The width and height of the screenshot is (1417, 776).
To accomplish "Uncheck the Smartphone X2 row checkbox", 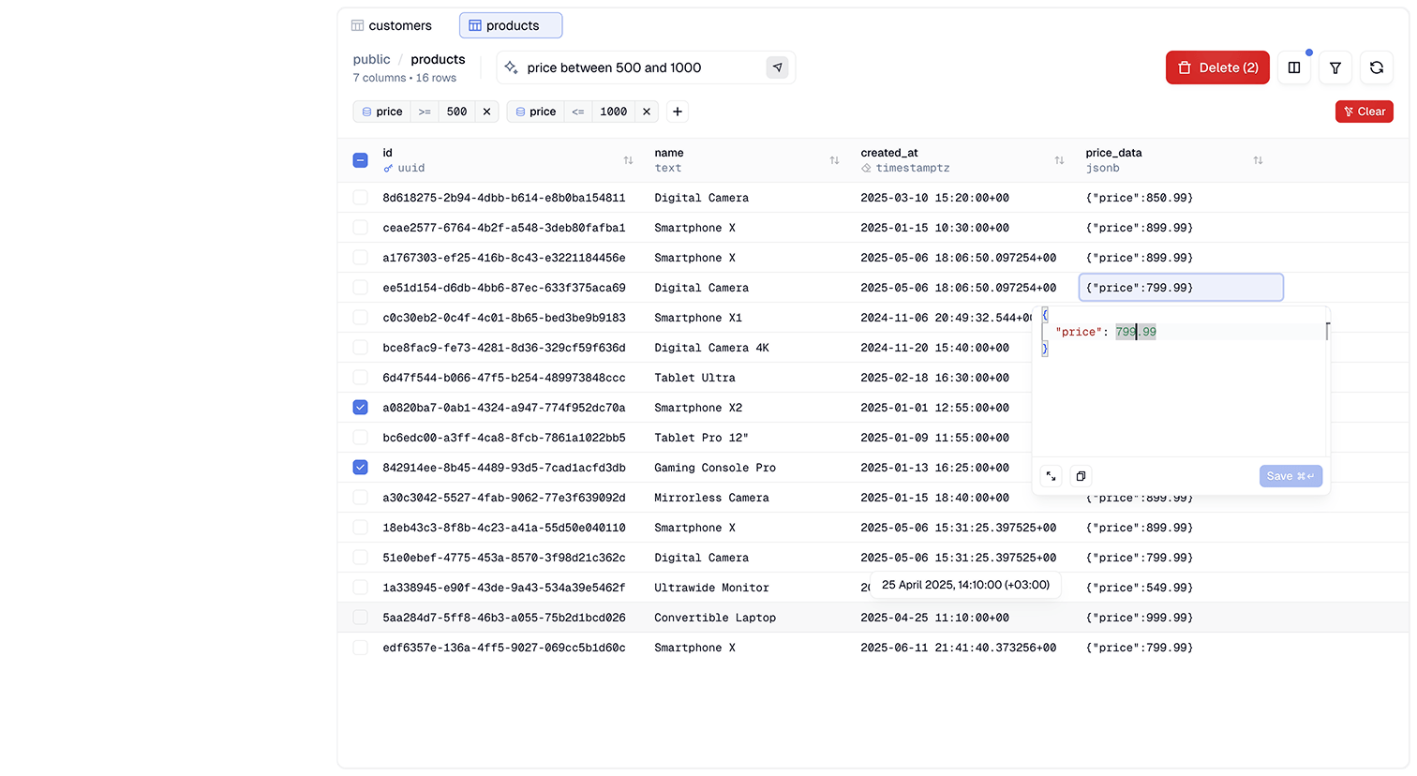I will tap(360, 408).
